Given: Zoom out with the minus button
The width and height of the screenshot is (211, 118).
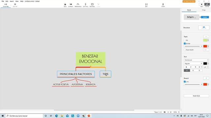Looking at the screenshot, I should [168, 112].
